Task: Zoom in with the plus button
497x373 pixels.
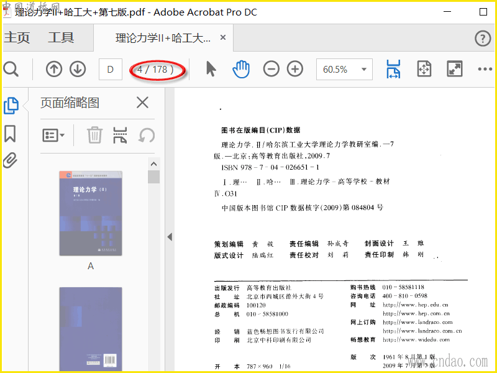Action: (295, 69)
